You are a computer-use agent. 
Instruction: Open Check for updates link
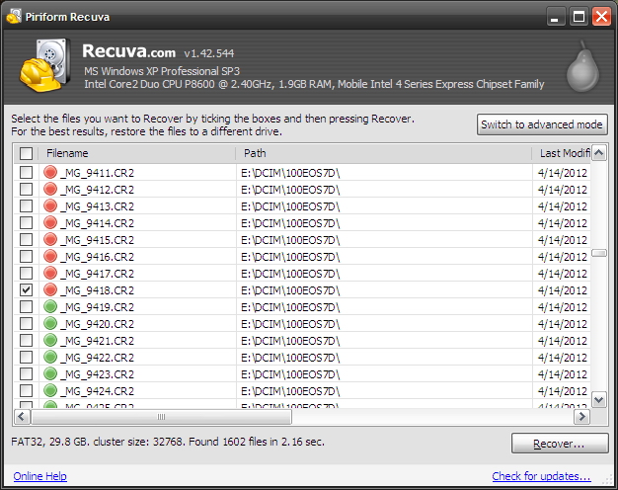tap(541, 476)
